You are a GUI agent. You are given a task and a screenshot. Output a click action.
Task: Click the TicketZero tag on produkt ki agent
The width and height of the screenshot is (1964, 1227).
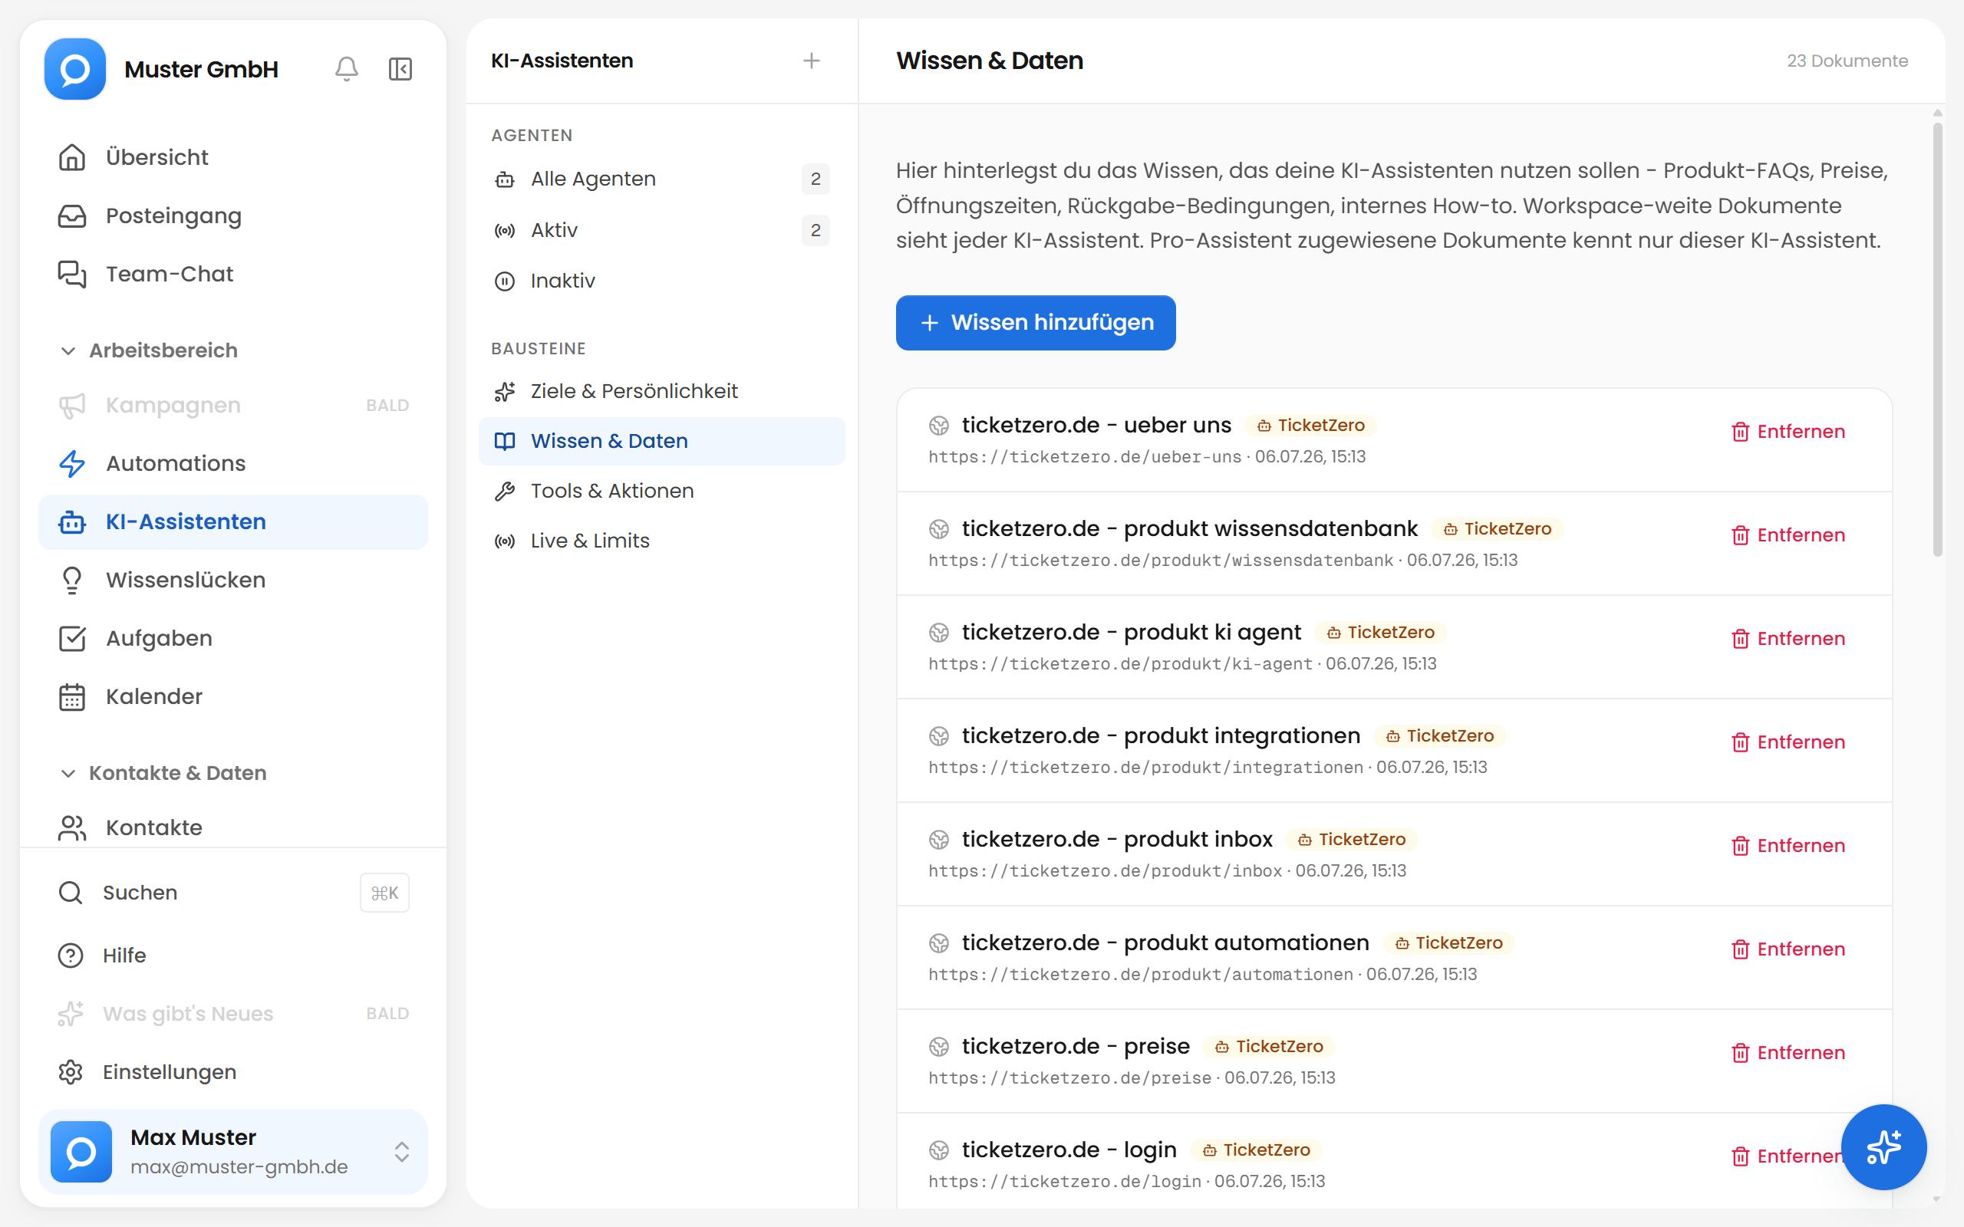1379,632
